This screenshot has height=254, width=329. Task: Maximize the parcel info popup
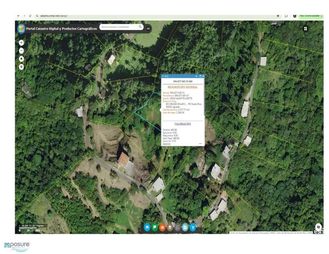coord(200,76)
